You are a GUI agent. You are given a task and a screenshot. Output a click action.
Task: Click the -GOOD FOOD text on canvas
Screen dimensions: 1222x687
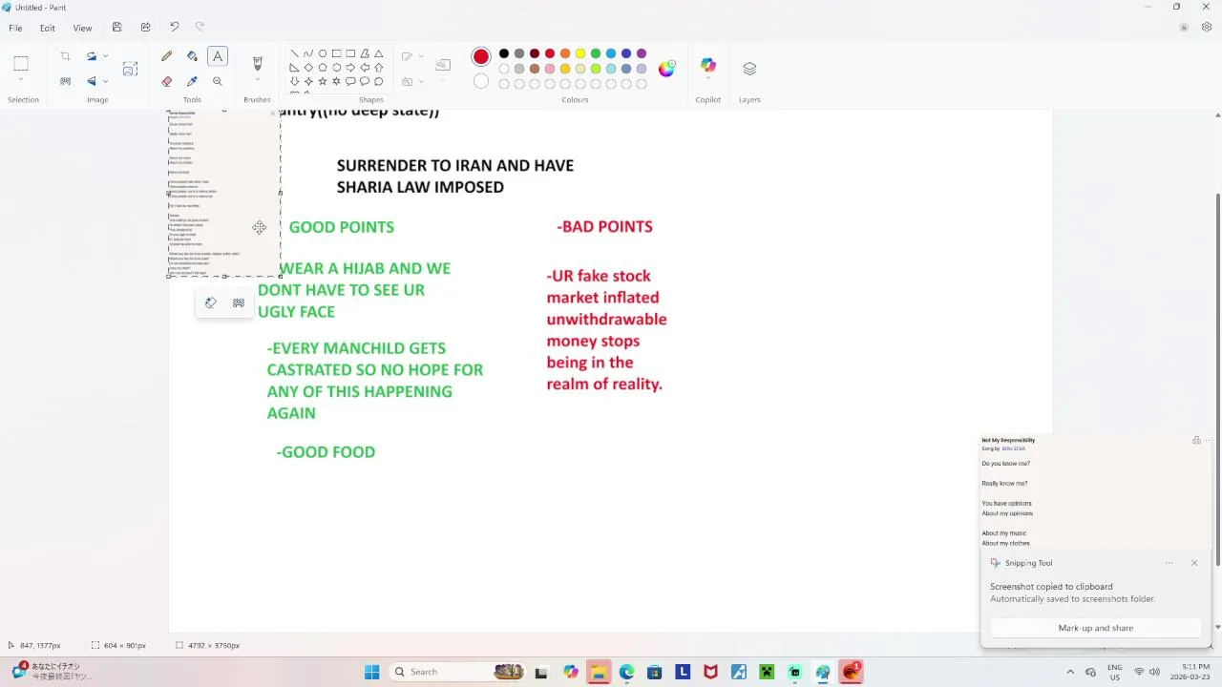click(x=327, y=452)
